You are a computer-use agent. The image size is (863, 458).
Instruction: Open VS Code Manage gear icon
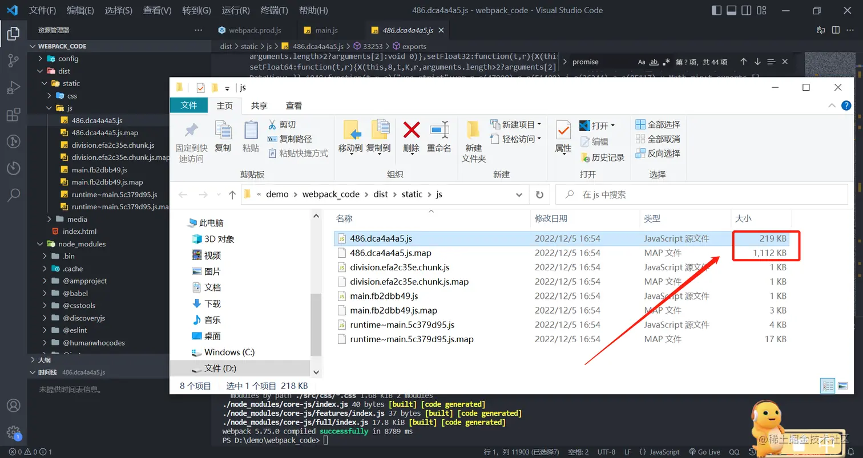coord(13,432)
